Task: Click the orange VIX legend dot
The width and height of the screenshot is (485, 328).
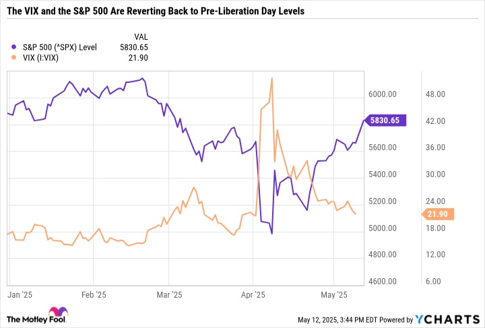Action: point(15,58)
